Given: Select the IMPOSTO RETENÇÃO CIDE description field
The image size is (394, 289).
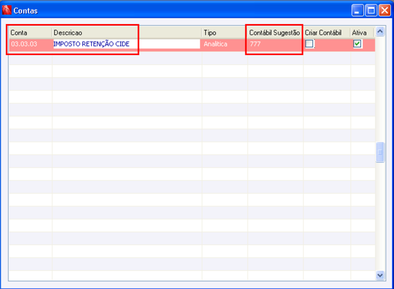Looking at the screenshot, I should (98, 44).
